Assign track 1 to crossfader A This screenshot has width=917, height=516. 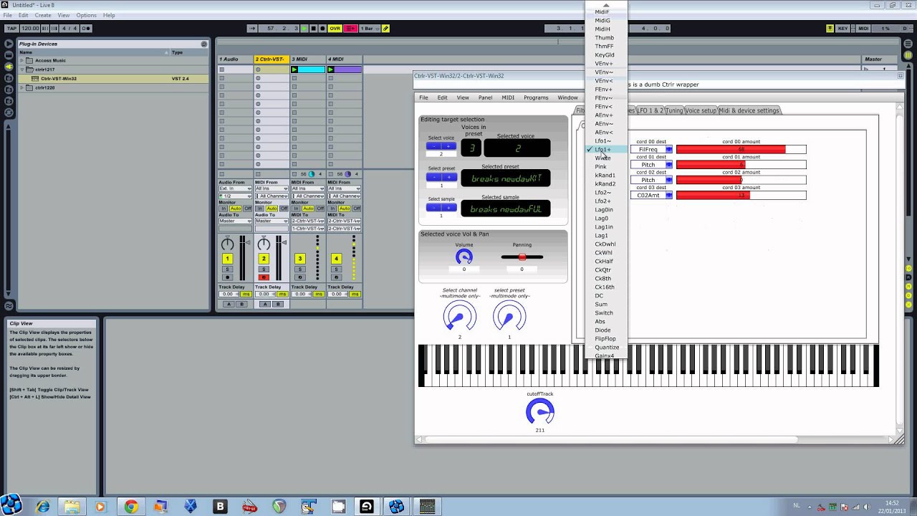(229, 305)
